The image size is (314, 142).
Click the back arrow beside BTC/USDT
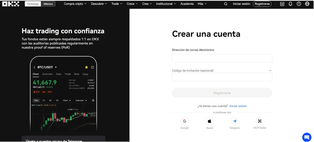coord(34,67)
